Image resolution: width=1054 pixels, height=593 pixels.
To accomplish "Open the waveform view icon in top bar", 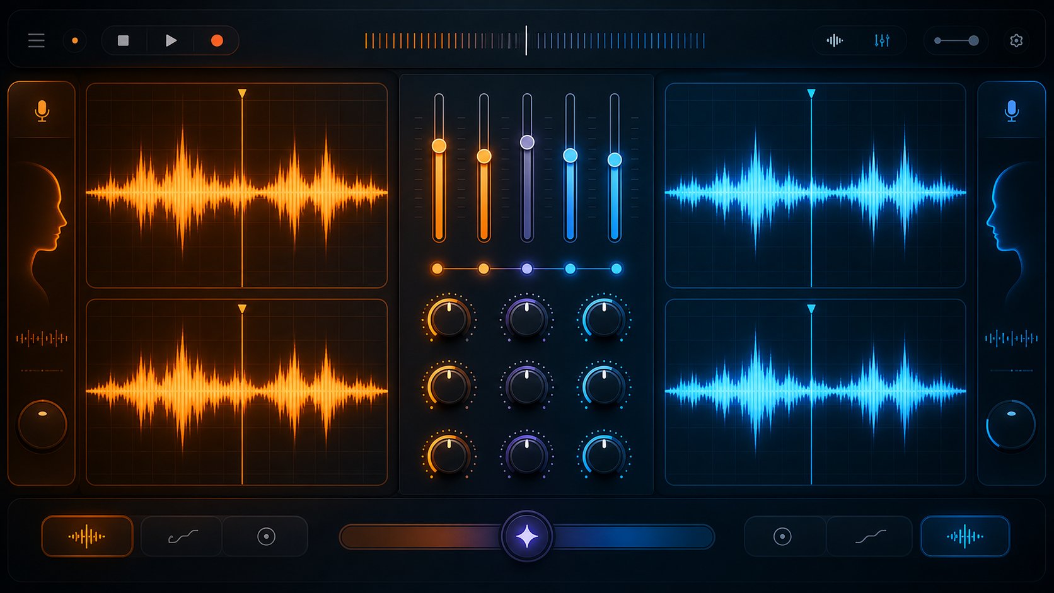I will click(835, 41).
